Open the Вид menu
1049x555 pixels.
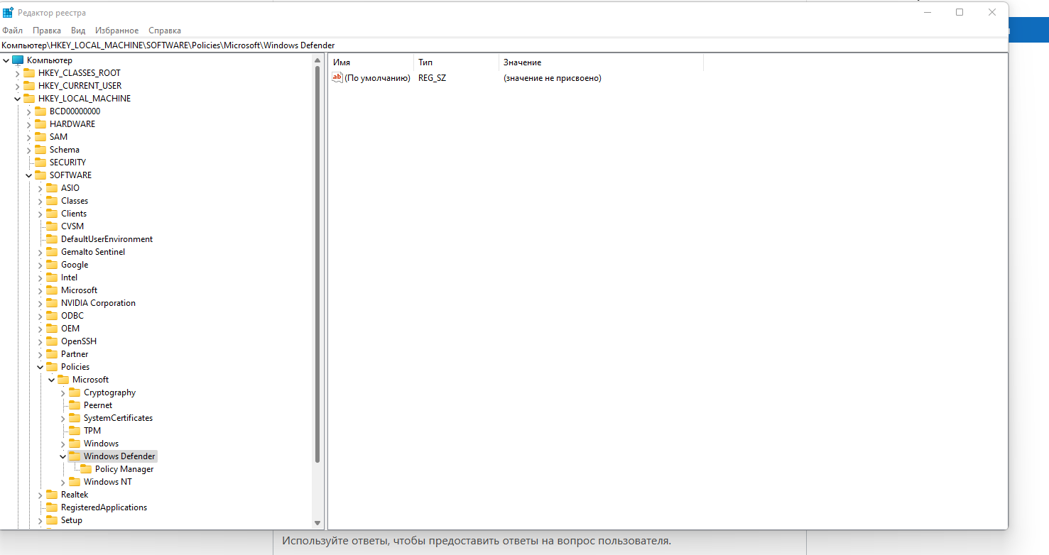[78, 31]
